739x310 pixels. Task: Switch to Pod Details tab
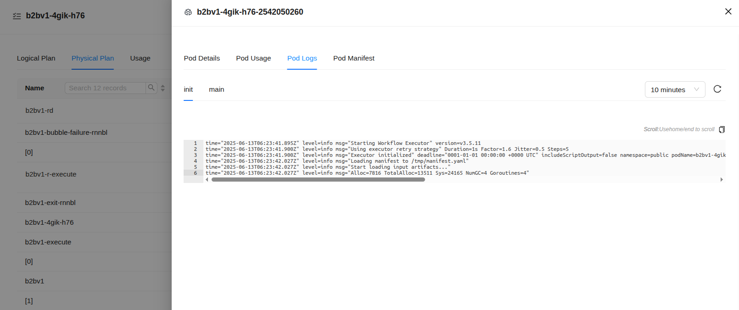coord(202,58)
